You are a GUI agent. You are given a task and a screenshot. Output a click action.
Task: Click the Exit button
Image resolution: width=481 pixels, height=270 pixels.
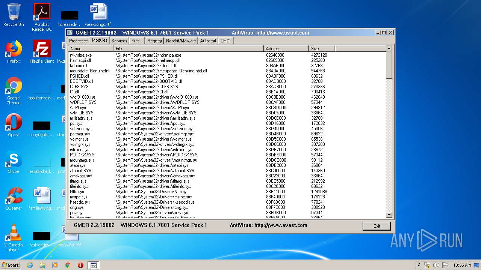pos(377,226)
